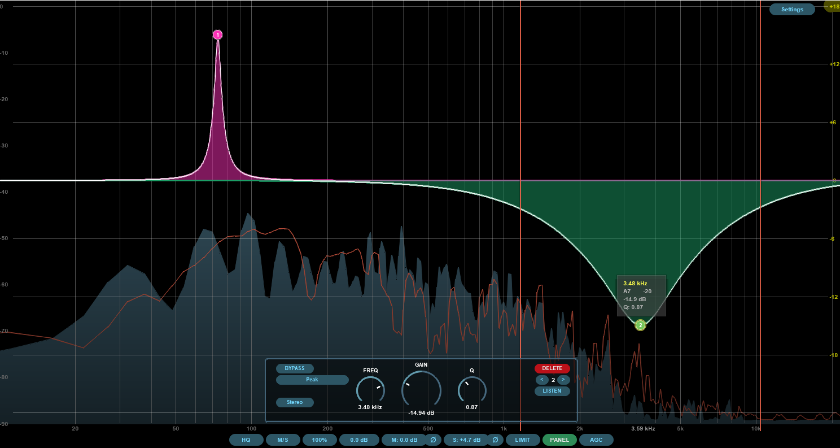Invert side channel phase with Ø icon
Viewport: 840px width, 448px height.
tap(495, 440)
